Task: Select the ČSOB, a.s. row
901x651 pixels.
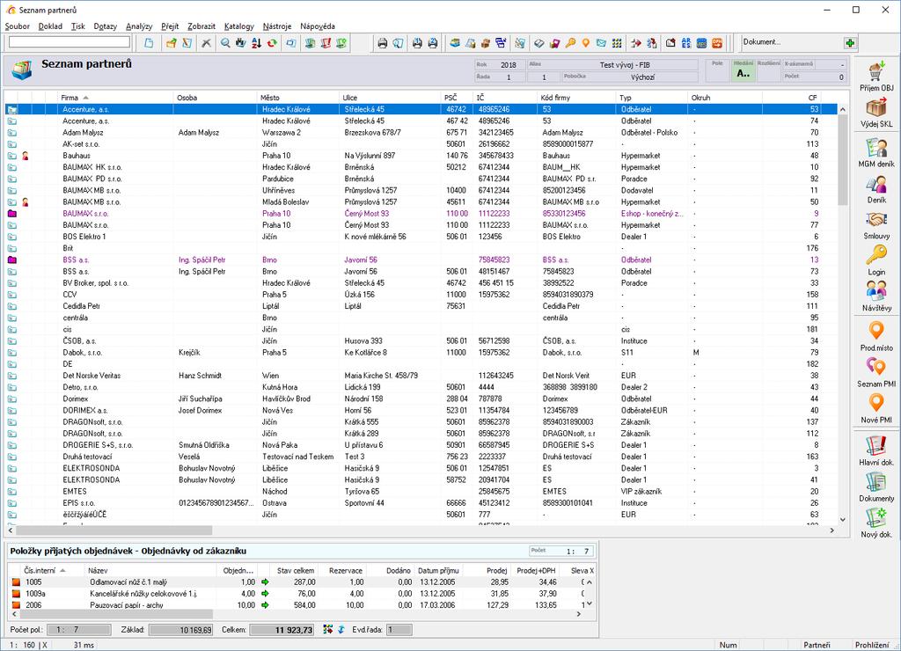Action: point(421,340)
